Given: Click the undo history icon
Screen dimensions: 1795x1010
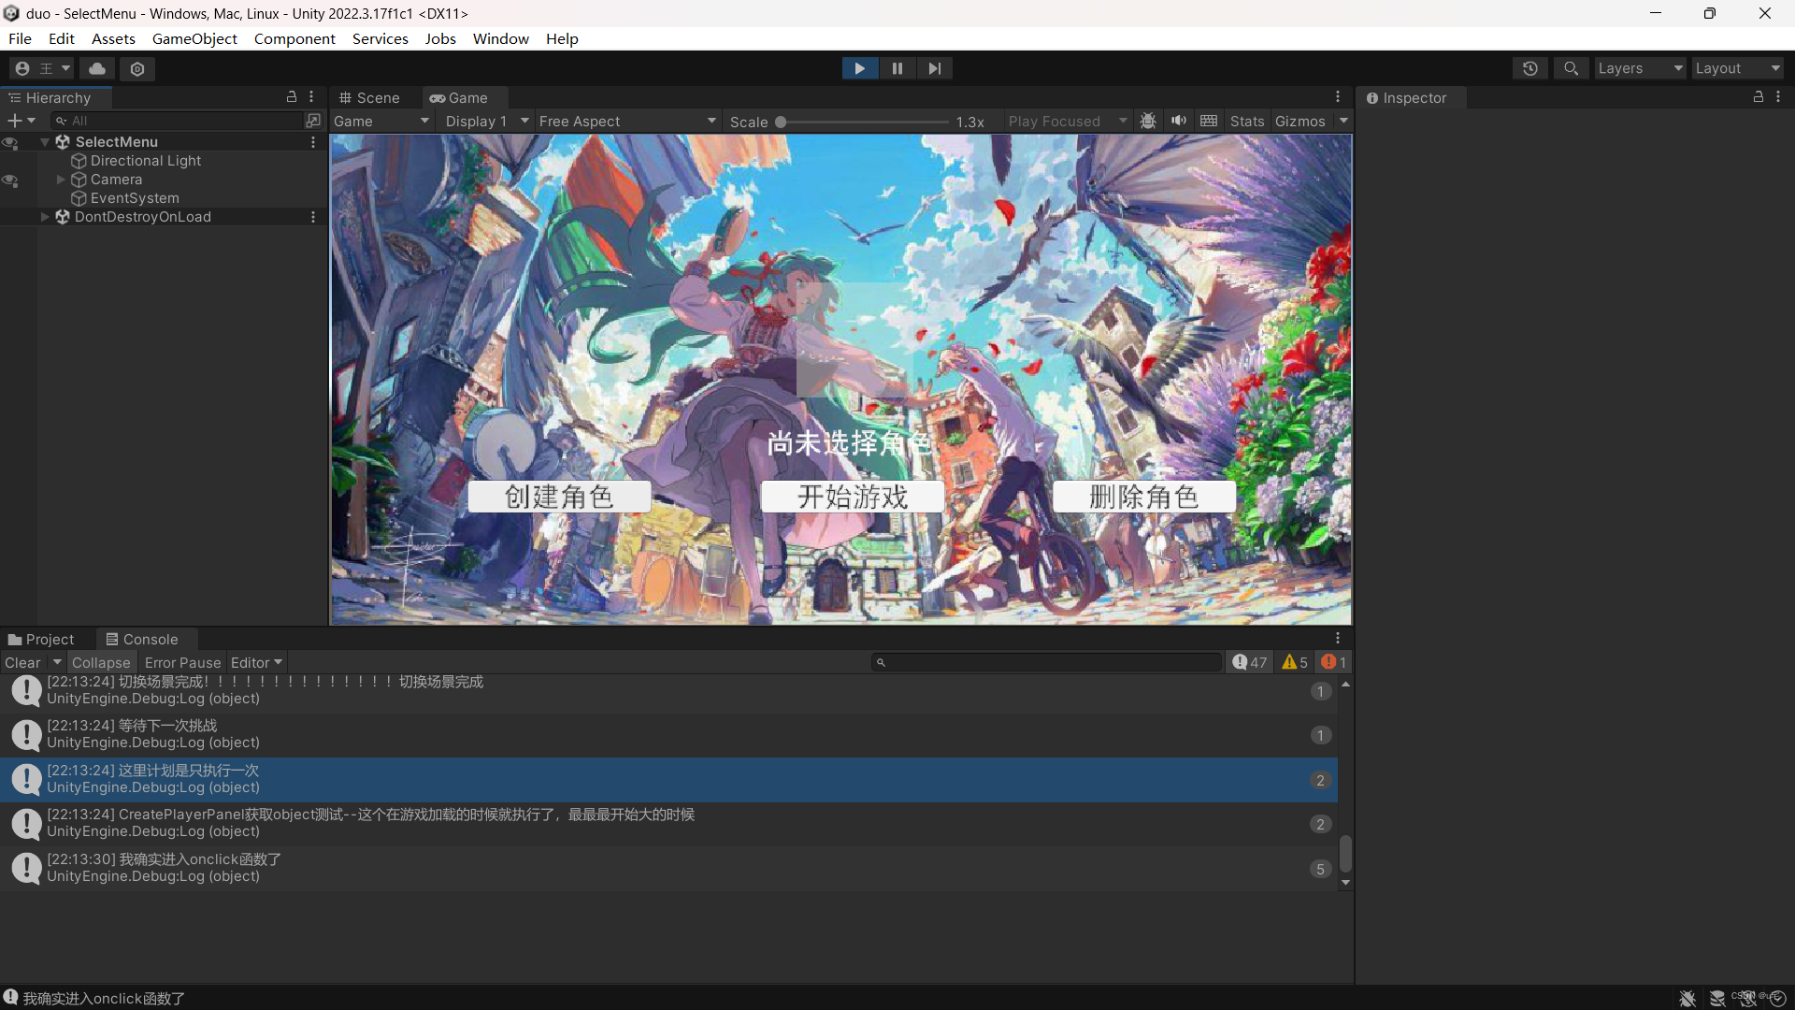Looking at the screenshot, I should [1529, 68].
